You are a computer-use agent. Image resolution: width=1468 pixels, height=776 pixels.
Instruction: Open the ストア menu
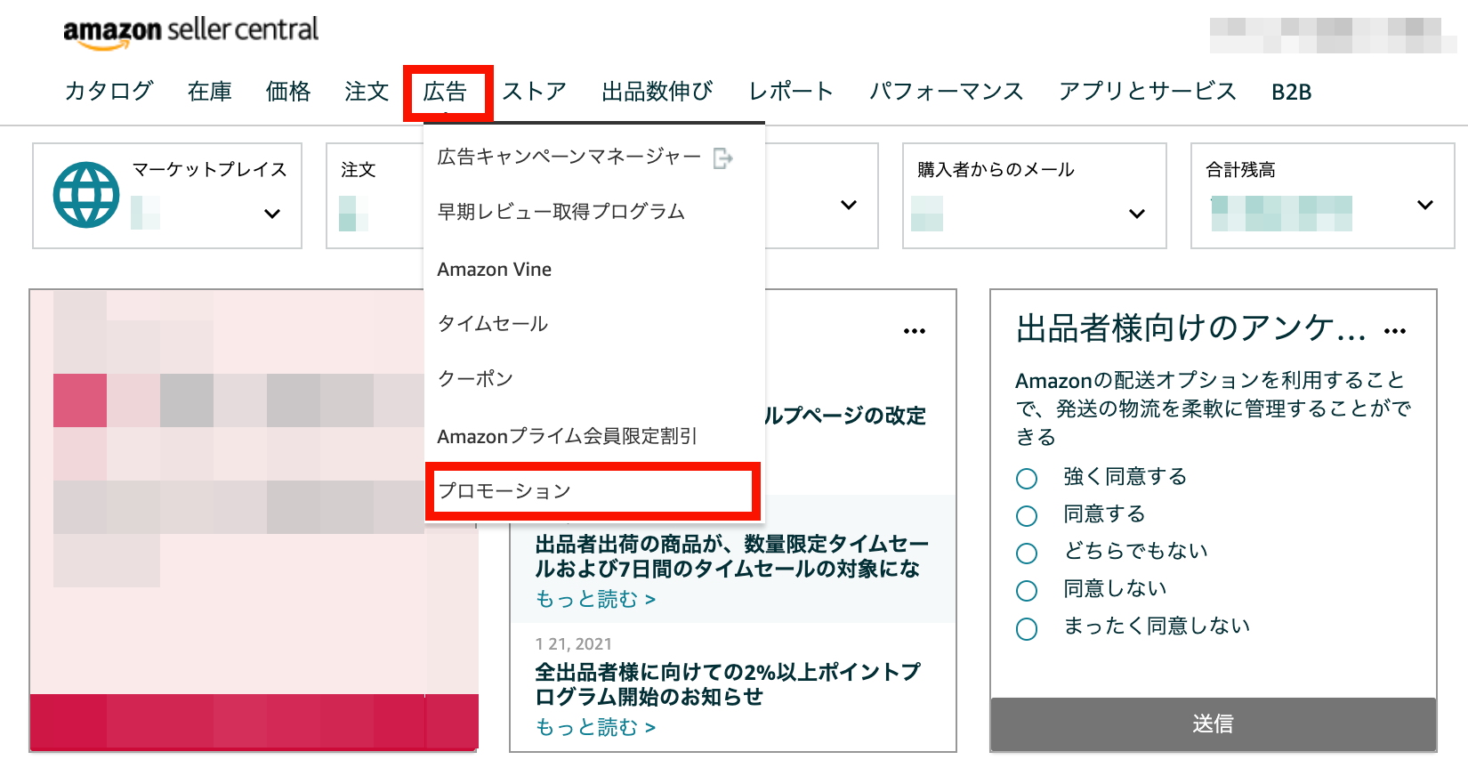[535, 92]
